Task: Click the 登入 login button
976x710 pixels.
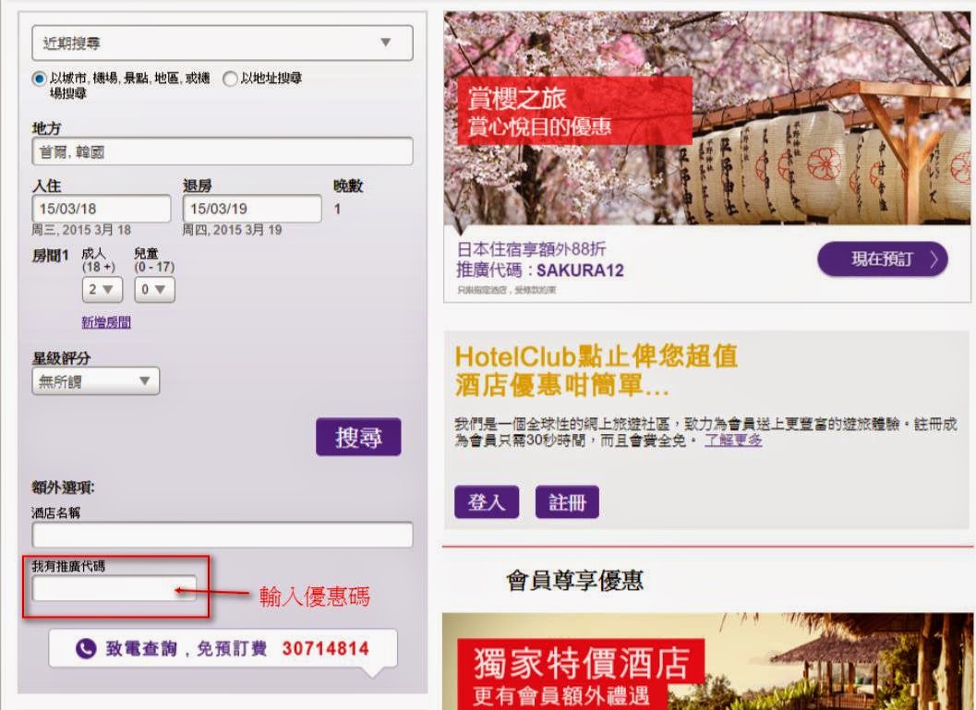Action: (x=486, y=502)
